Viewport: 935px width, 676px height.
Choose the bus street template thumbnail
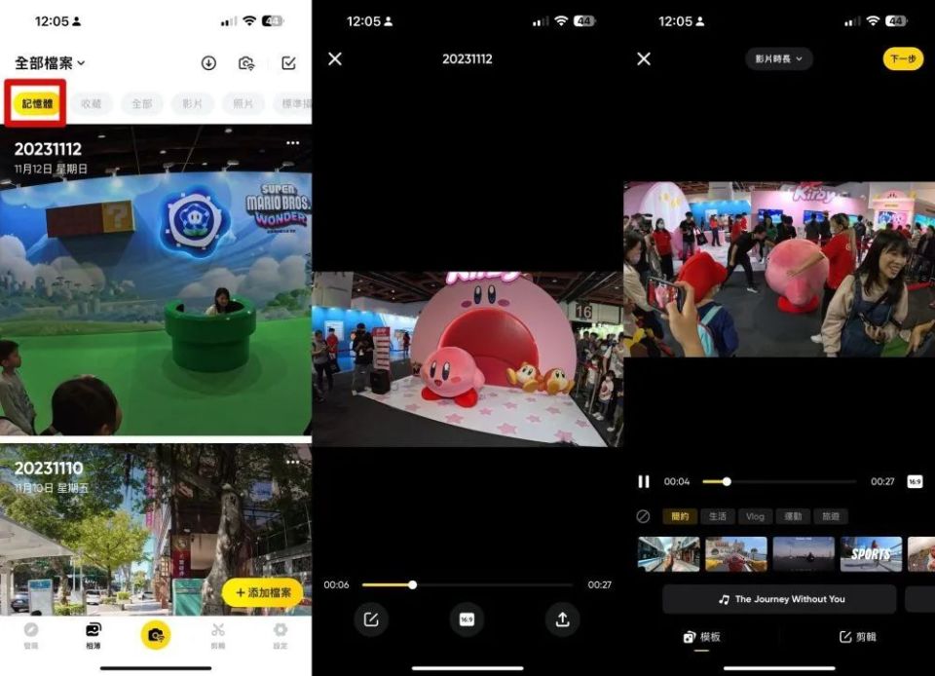click(668, 554)
